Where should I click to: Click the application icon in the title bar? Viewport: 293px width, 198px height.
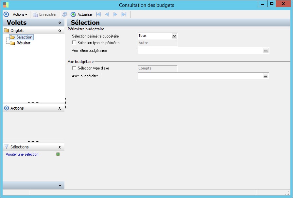[6, 5]
